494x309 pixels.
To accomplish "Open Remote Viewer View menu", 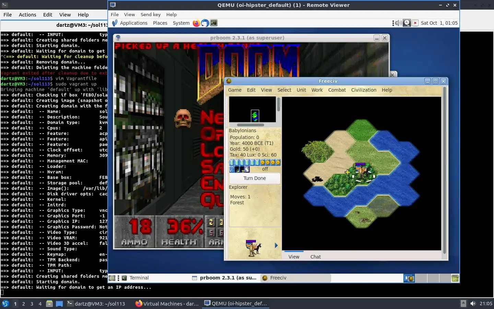I will pos(129,14).
